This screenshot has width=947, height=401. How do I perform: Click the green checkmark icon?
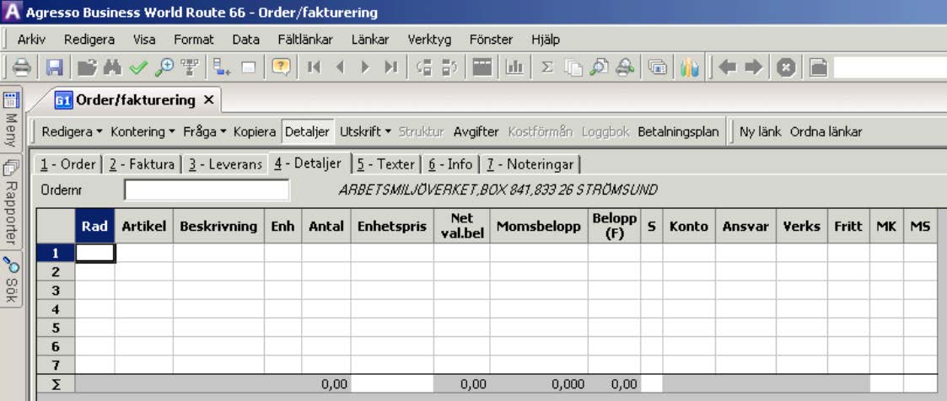point(138,67)
